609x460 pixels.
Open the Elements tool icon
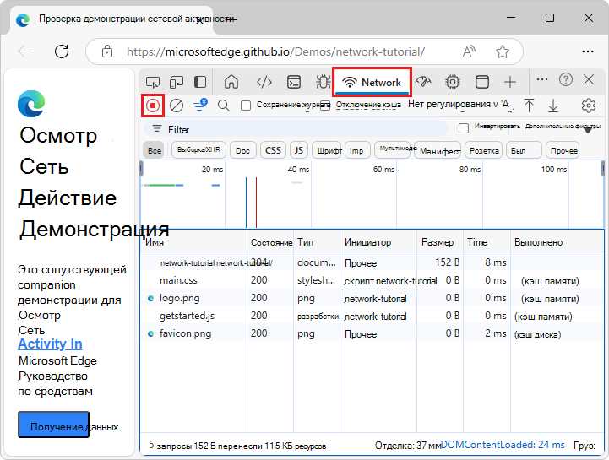264,82
